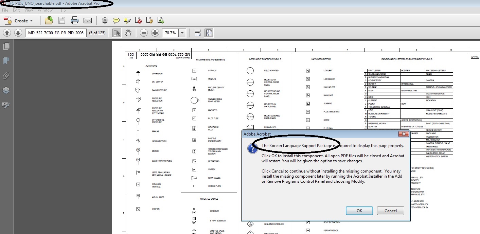Screen dimensions: 480x234
Task: Open the View menu
Action: (x=29, y=10)
